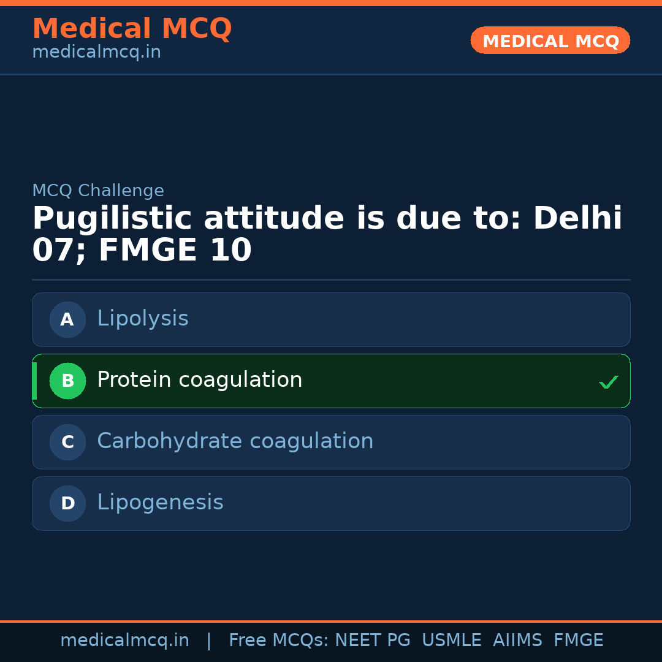Viewport: 662px width, 662px height.
Task: Click the circular C badge icon
Action: pos(67,442)
